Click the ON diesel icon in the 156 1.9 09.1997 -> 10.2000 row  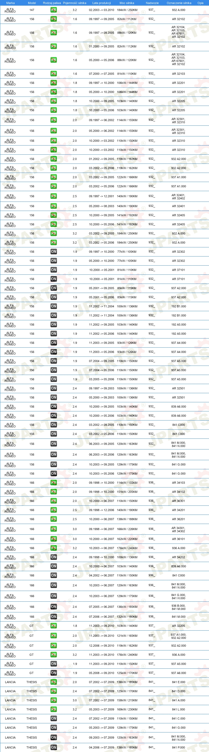point(53,252)
